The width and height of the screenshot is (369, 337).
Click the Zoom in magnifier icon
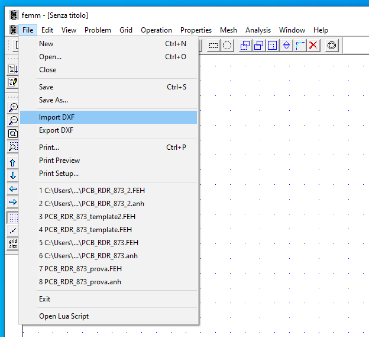(12, 107)
